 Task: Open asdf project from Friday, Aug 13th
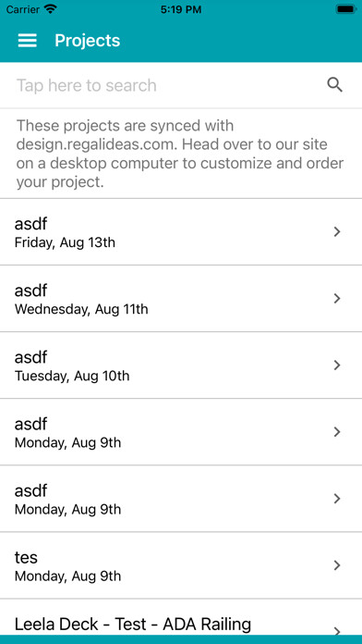pyautogui.click(x=181, y=232)
